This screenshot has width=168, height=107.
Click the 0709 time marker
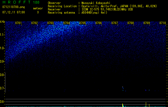147,23
